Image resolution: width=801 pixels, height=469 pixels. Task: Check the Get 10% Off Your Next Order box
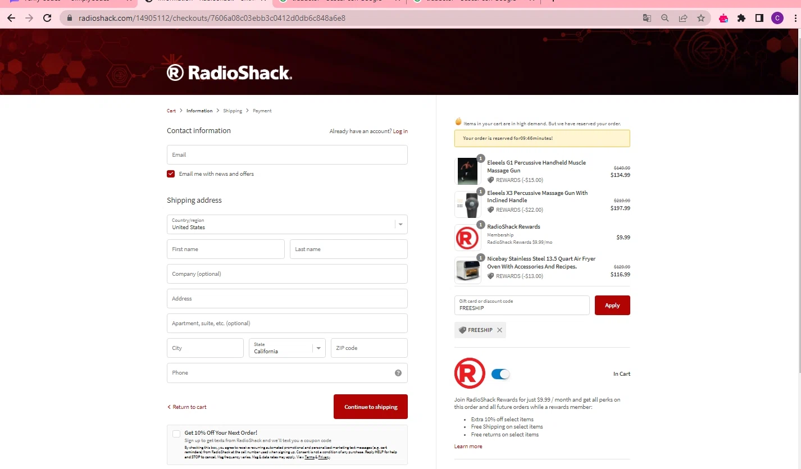pyautogui.click(x=176, y=434)
